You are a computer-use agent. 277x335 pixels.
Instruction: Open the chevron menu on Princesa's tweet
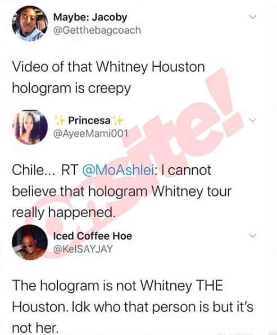pos(253,120)
